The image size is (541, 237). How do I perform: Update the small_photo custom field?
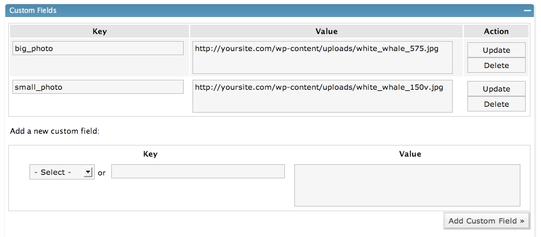point(496,89)
